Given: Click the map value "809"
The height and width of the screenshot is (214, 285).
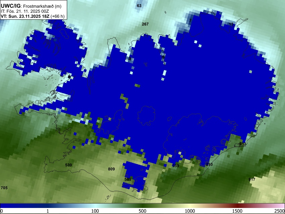Looking at the screenshot, I should [111, 169].
